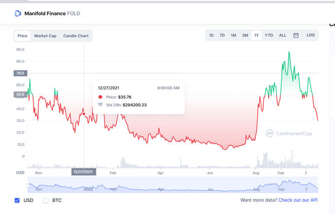Image resolution: width=335 pixels, height=214 pixels.
Task: Select the YTD time range
Action: 269,35
